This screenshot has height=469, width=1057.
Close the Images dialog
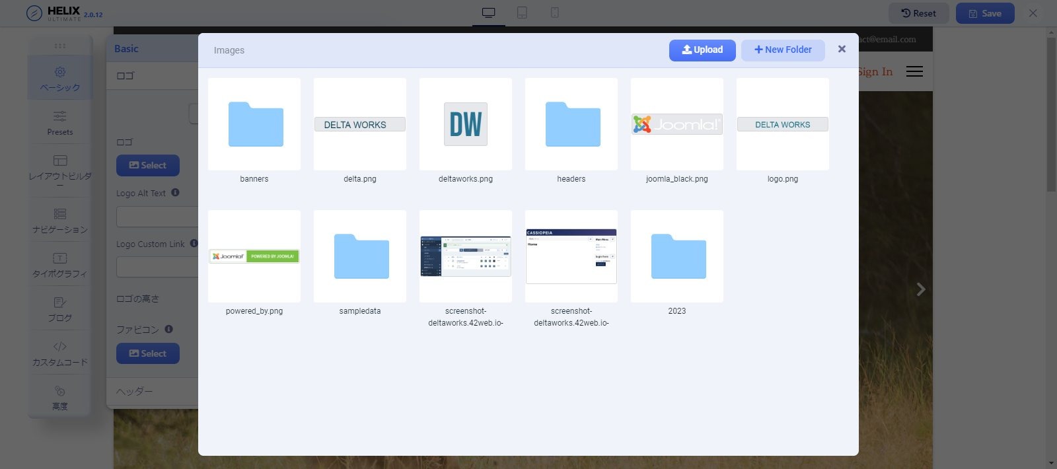(842, 49)
